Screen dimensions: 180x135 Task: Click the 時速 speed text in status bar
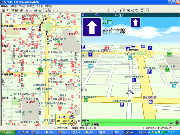pos(88,128)
